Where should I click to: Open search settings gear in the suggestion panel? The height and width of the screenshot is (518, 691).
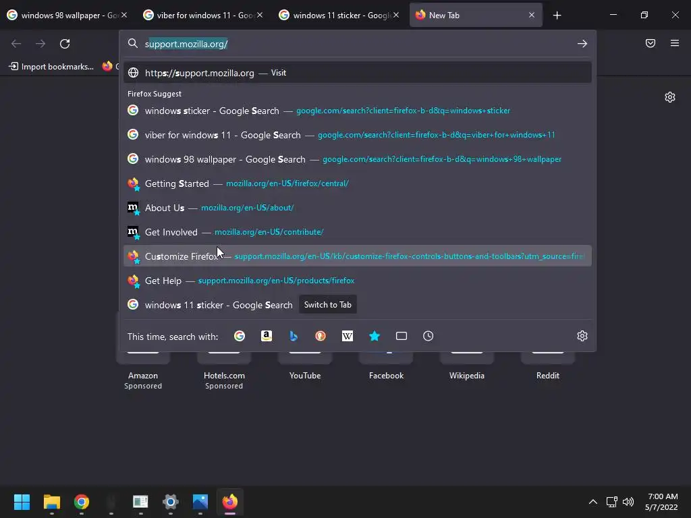point(582,336)
